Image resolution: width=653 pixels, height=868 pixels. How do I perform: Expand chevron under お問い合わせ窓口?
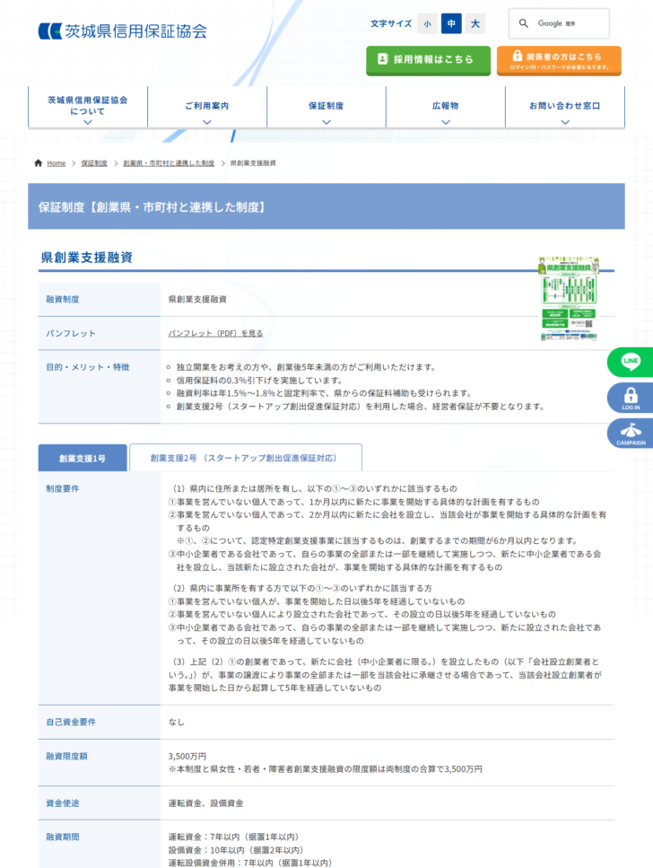point(565,122)
